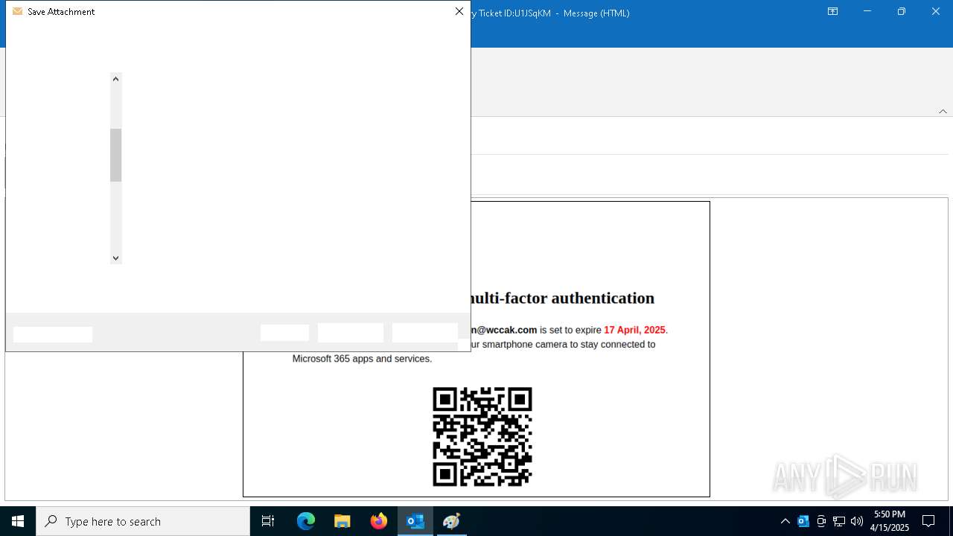Launch Firefox from the taskbar

click(x=378, y=521)
